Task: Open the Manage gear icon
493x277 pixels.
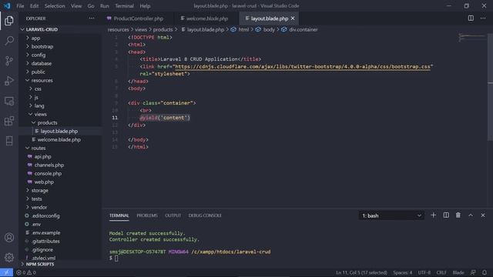Action: 9,258
